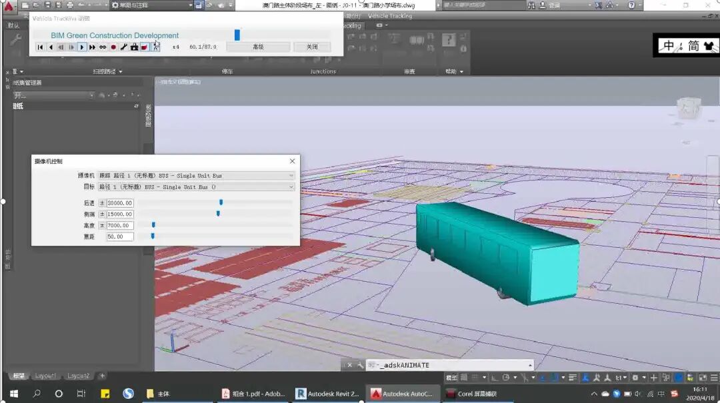Image resolution: width=720 pixels, height=403 pixels.
Task: Expand the 目标 target dropdown
Action: click(x=291, y=187)
